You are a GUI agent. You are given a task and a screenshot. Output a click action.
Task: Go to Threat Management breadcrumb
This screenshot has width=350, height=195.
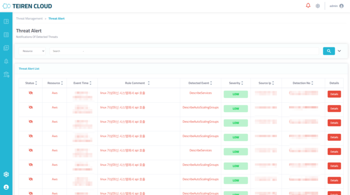29,18
